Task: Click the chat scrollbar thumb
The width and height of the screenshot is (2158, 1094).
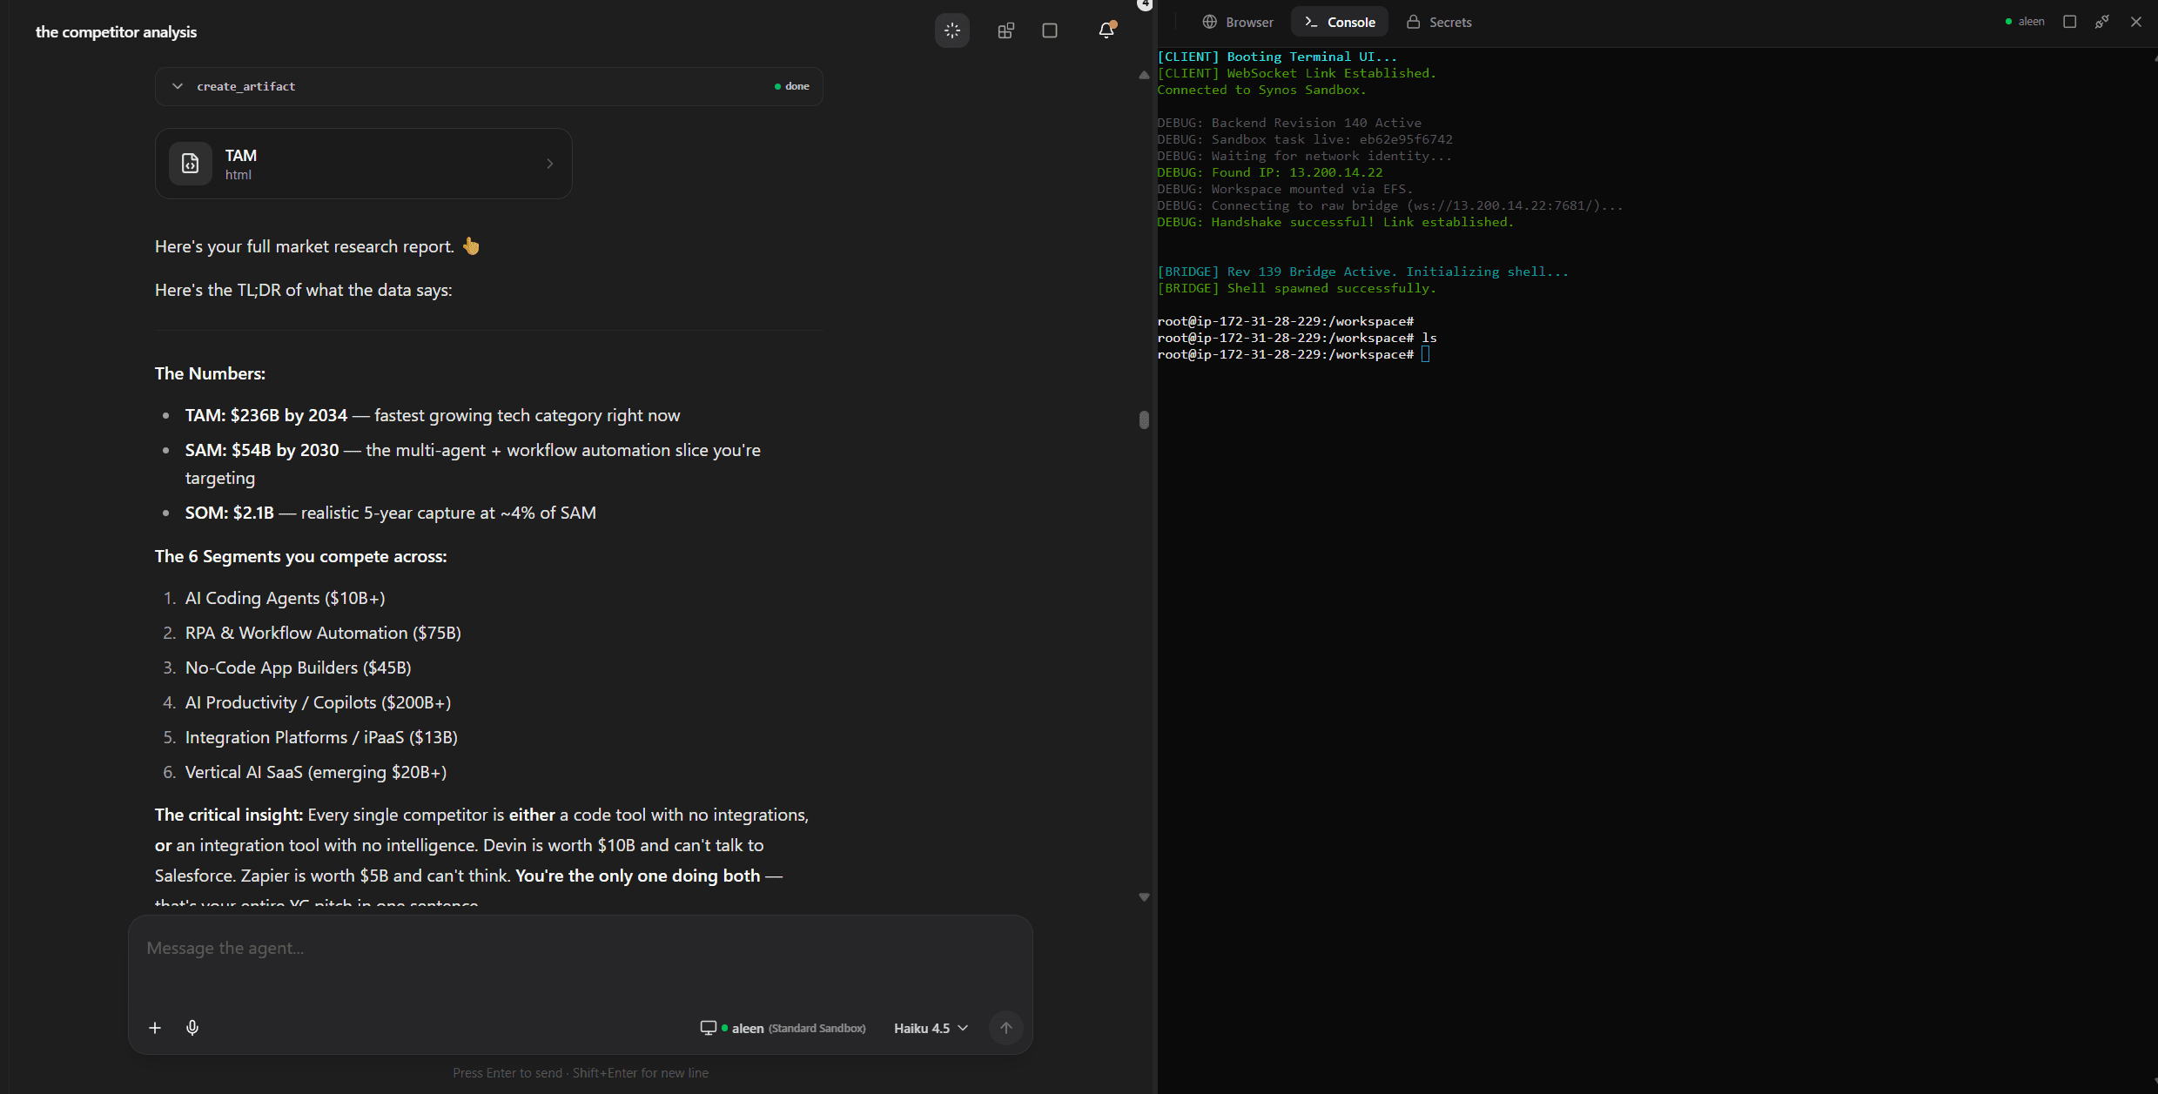Action: point(1144,419)
